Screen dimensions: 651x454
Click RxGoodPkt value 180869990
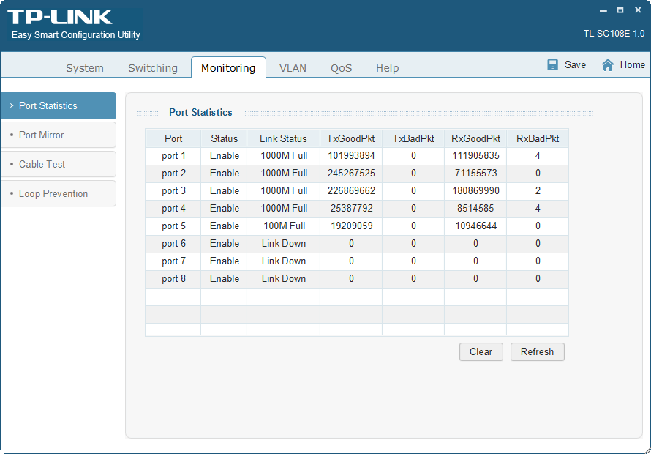pos(475,191)
